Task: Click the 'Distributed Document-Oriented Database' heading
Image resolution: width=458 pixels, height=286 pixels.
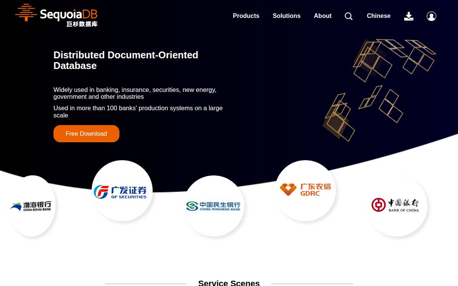Action: click(126, 60)
